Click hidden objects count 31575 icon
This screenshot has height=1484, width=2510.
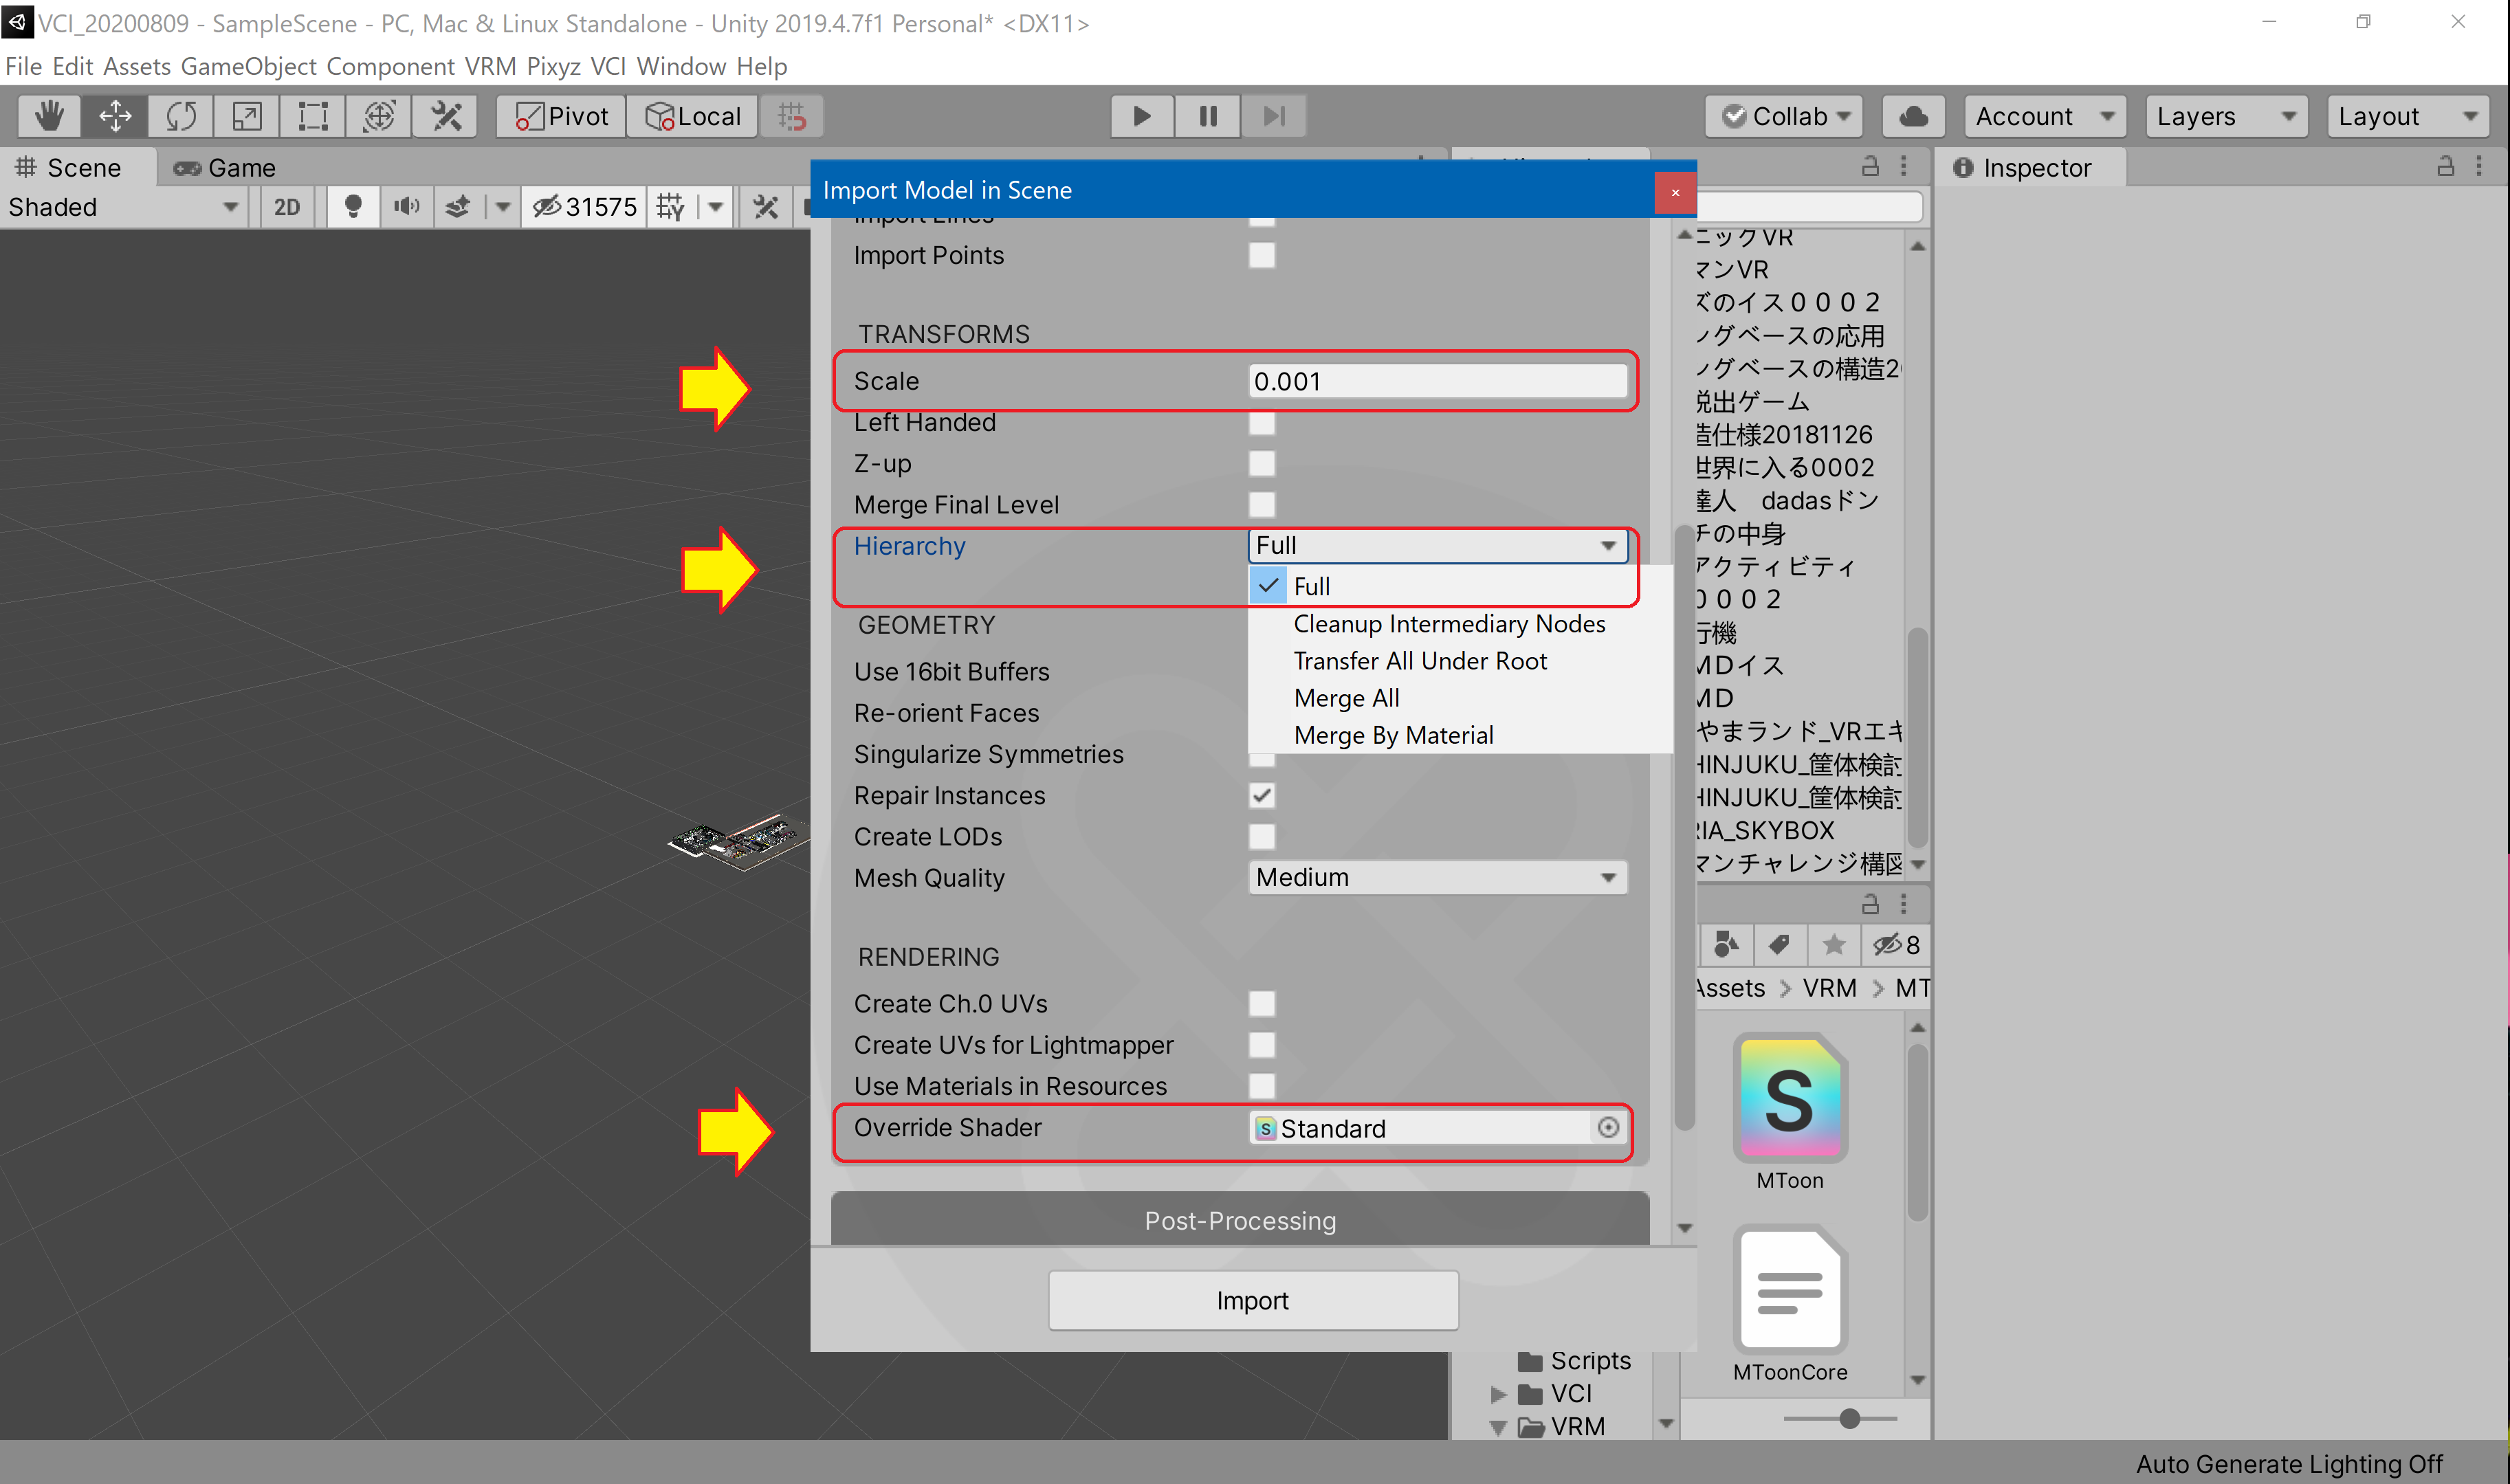point(585,207)
